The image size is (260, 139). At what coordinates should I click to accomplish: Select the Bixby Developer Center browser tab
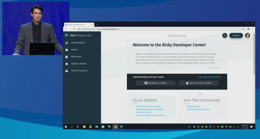pyautogui.click(x=79, y=25)
